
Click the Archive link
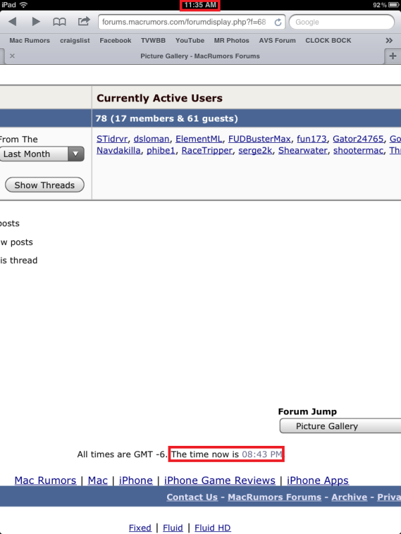tap(349, 497)
